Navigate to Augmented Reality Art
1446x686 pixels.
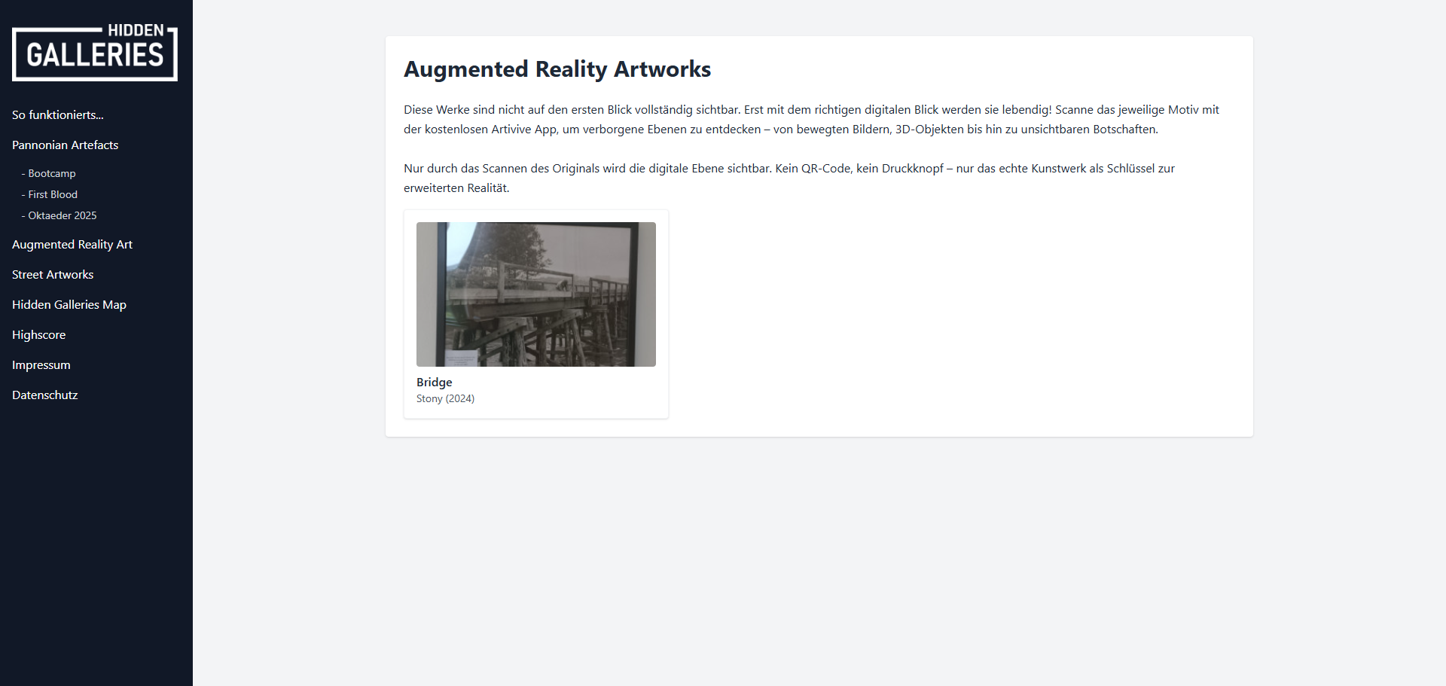(72, 245)
